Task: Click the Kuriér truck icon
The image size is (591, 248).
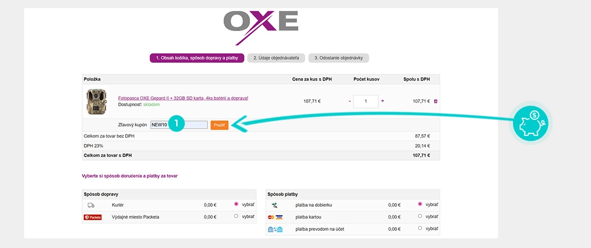Action: (91, 205)
